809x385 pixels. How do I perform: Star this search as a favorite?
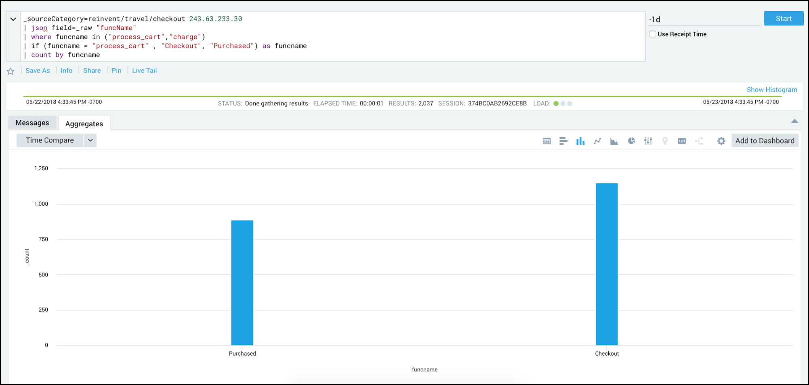pyautogui.click(x=10, y=71)
